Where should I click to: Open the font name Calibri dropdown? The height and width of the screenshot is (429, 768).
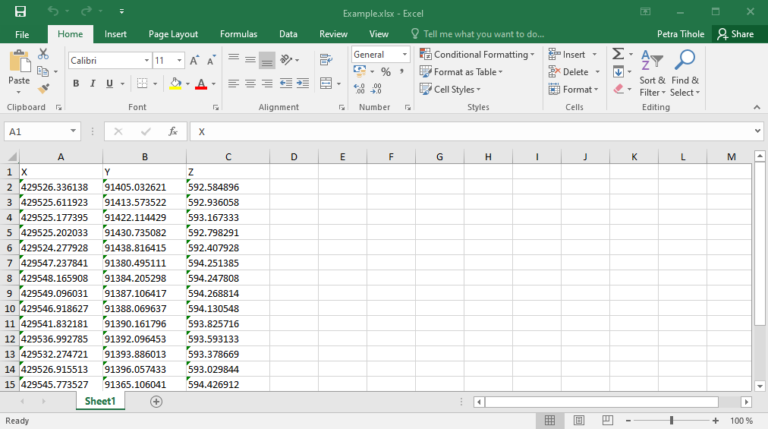click(147, 61)
